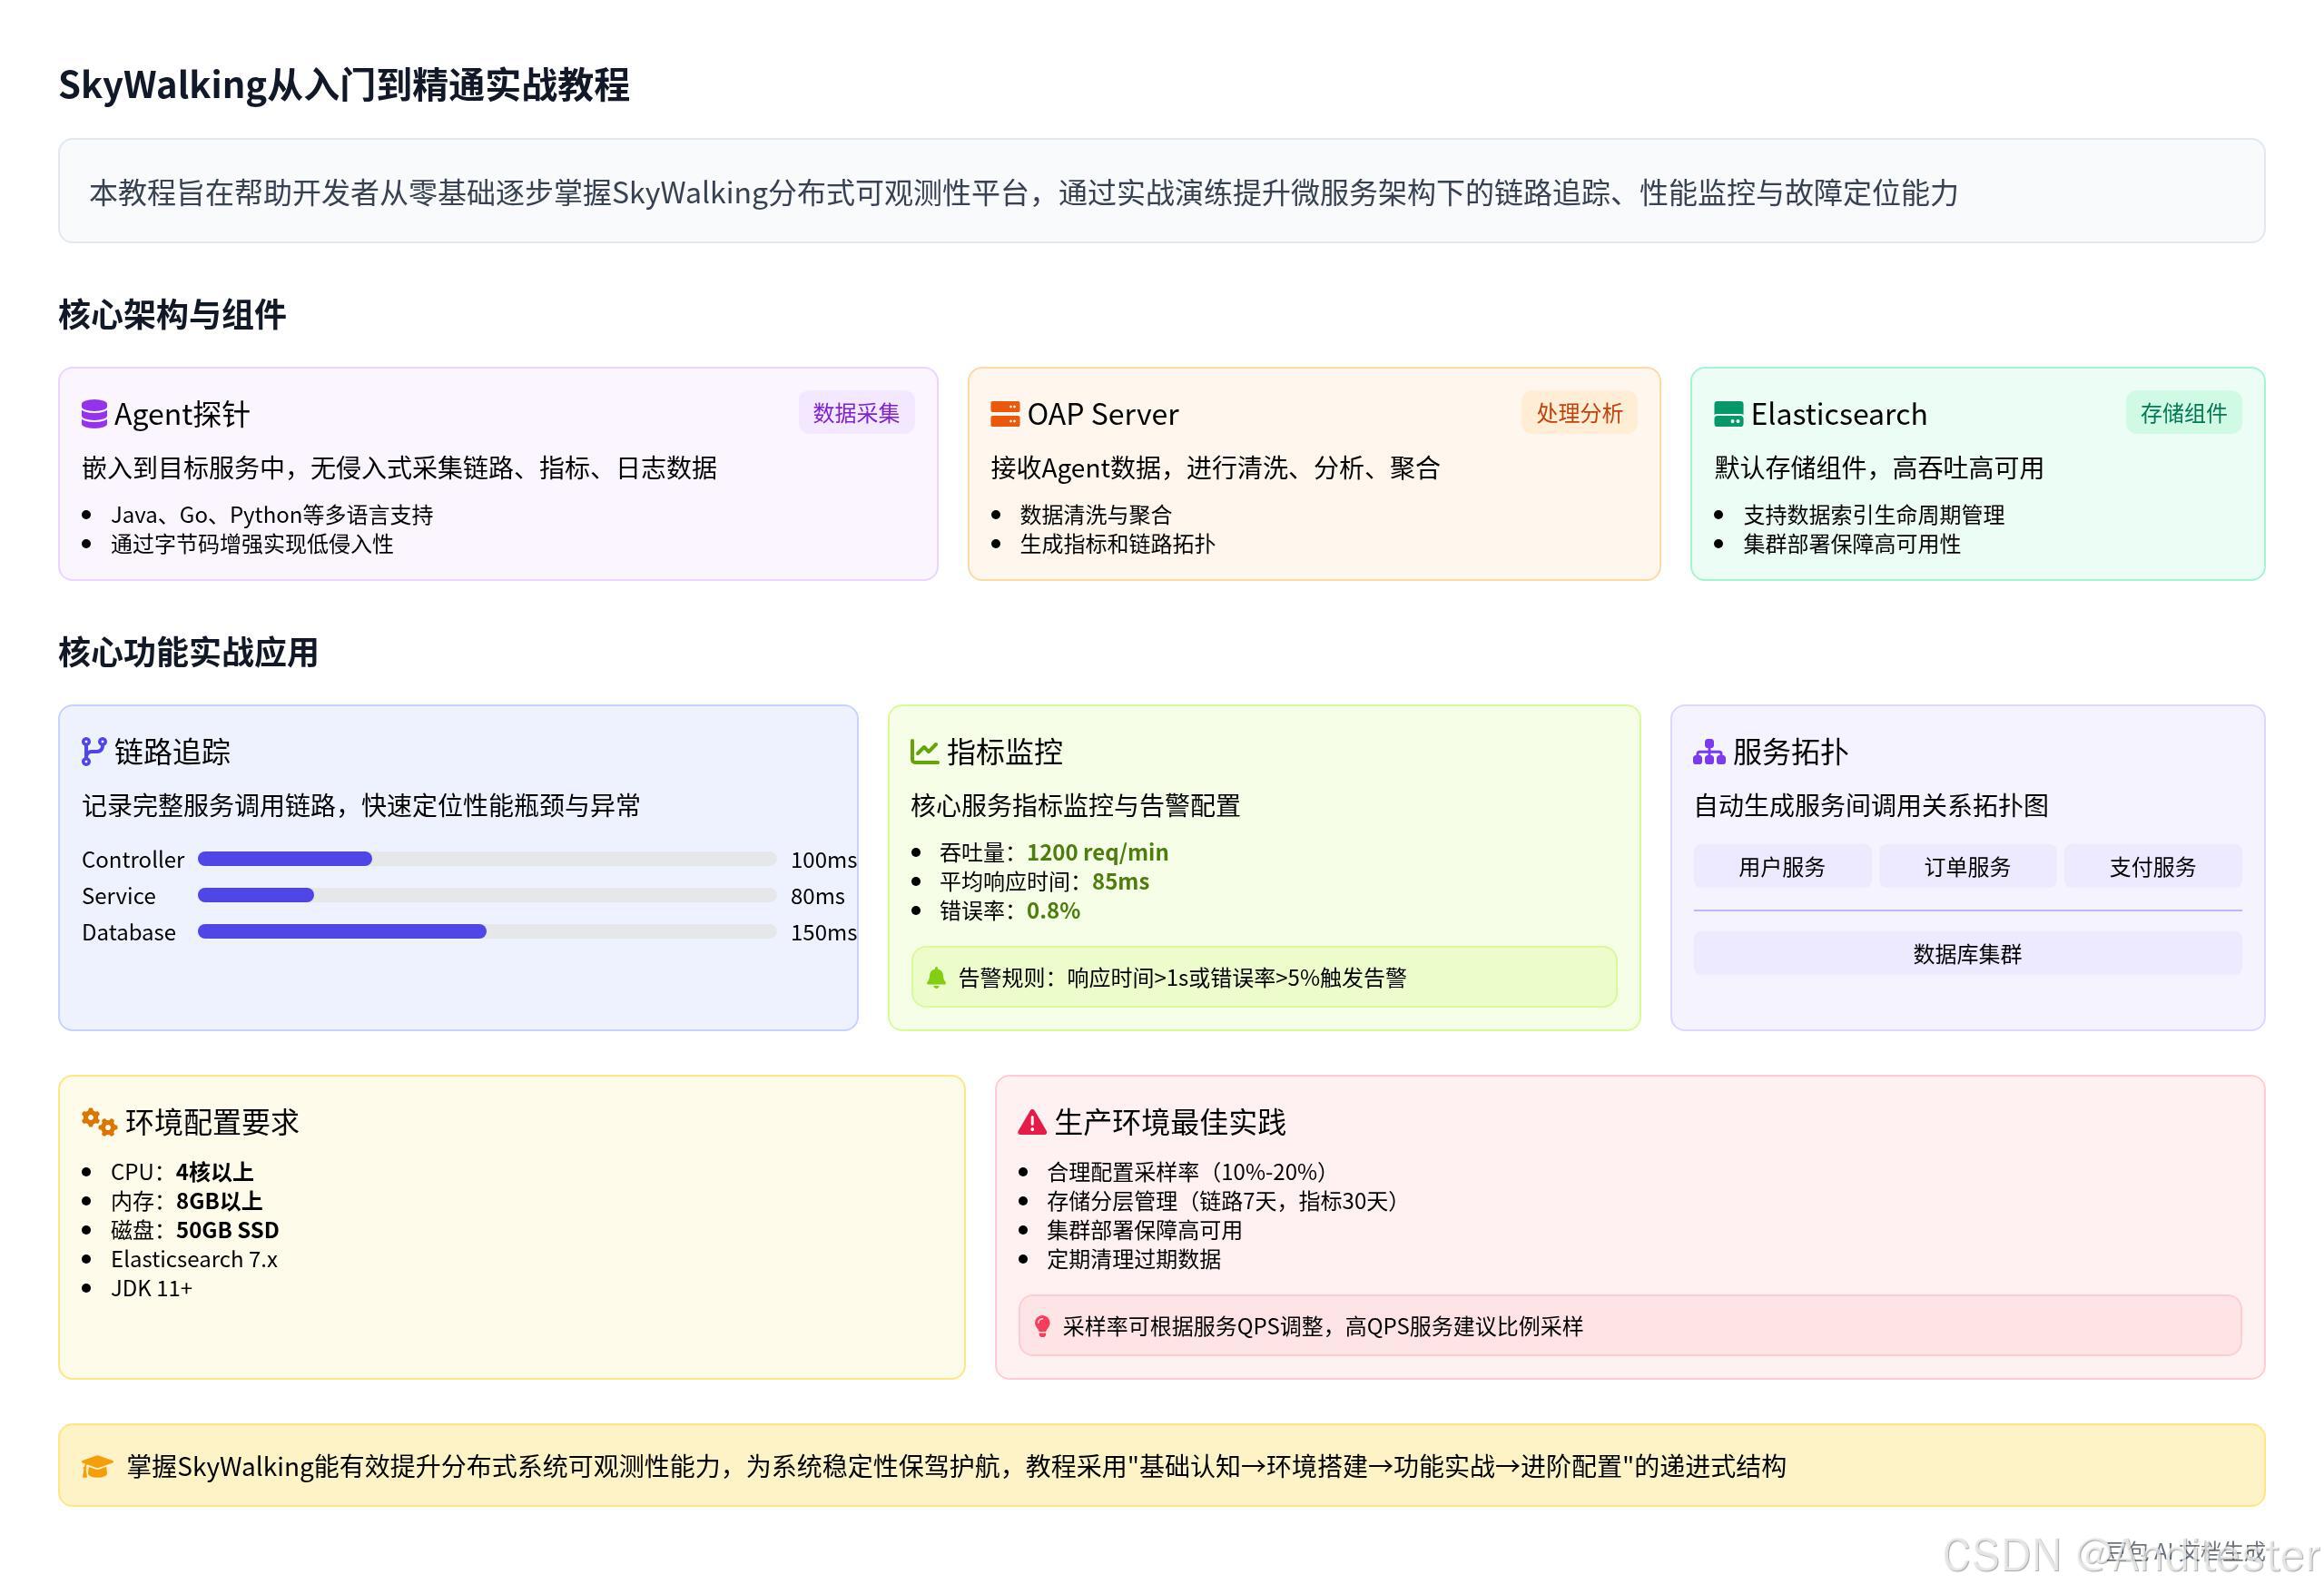Click the 支付服务 button
This screenshot has width=2324, height=1594.
(x=2152, y=866)
